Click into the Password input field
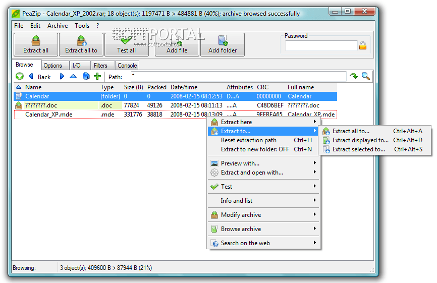 321,45
